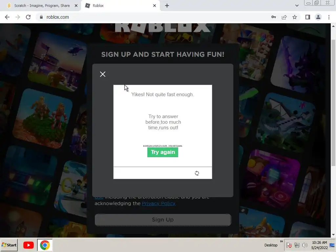Image resolution: width=336 pixels, height=252 pixels.
Task: Open the volume speaker tray icon
Action: (304, 245)
